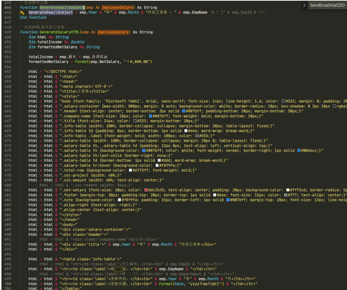Open the red #dc3545 color swatch
347x290 pixels.
pyautogui.click(x=146, y=190)
